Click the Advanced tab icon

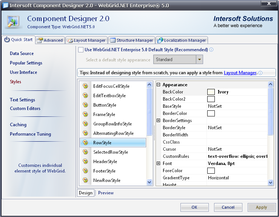tap(40, 40)
